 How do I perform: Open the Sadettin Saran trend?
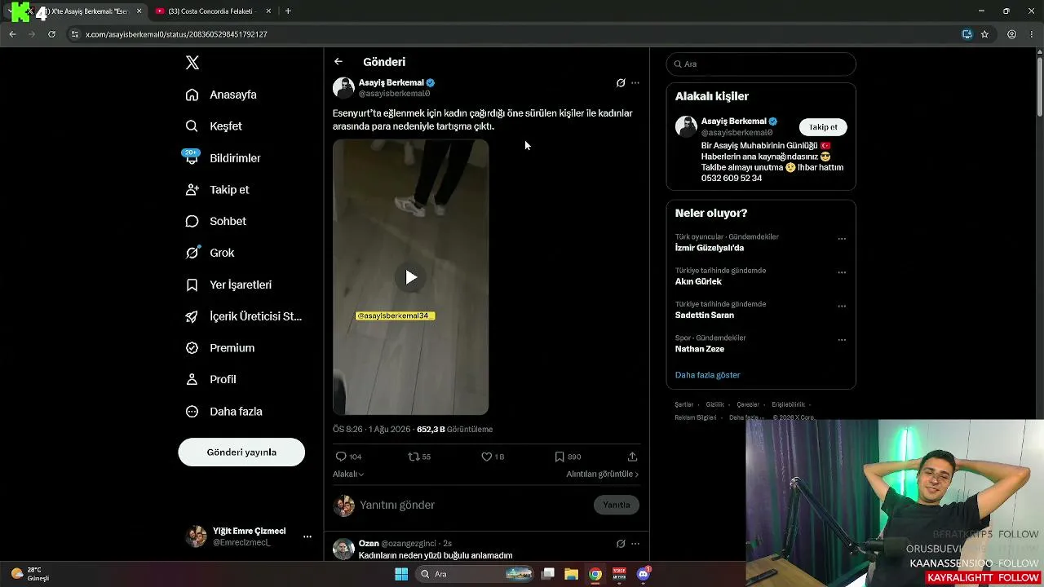coord(704,316)
